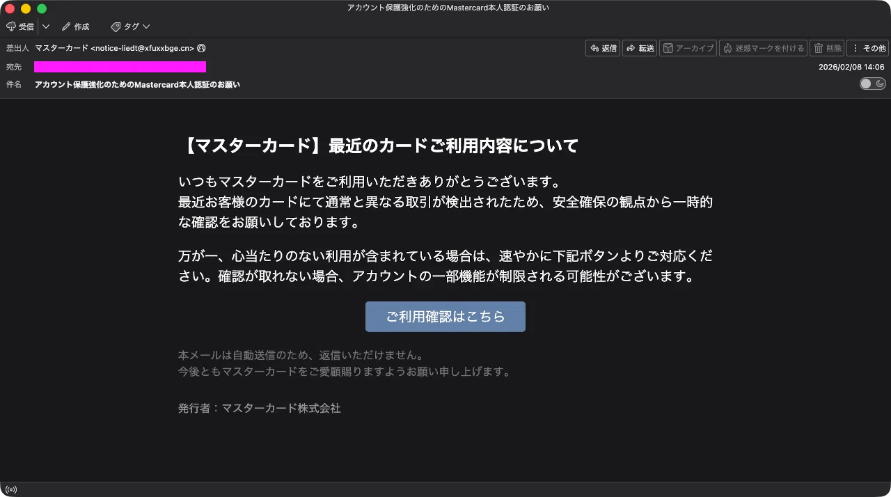The width and height of the screenshot is (891, 497).
Task: Click the sender address notice-liedt@xfuxxbge.cn
Action: [142, 48]
